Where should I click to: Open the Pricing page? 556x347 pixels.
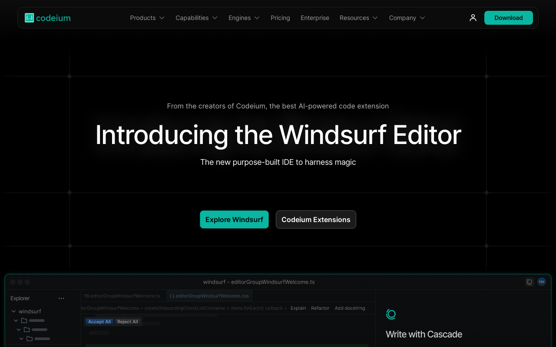point(280,18)
